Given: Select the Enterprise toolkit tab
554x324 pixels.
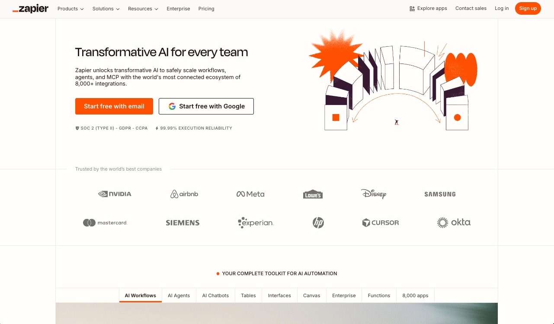Looking at the screenshot, I should (344, 295).
